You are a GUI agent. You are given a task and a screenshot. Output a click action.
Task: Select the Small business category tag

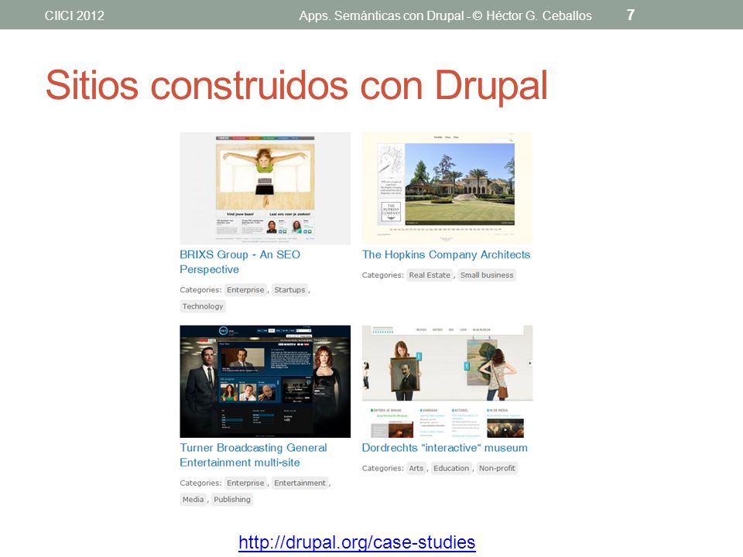487,275
